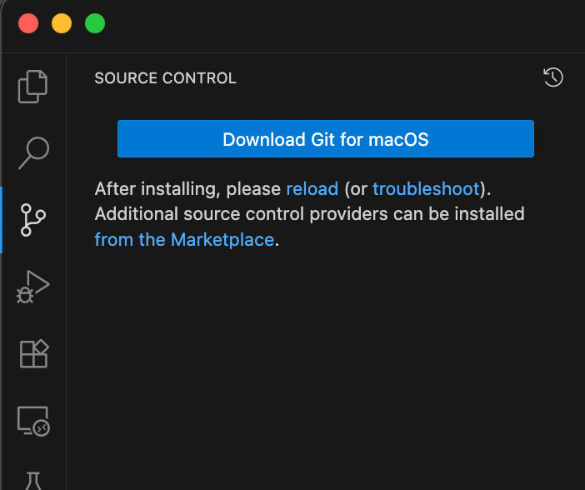
Task: Open the troubleshoot link
Action: pyautogui.click(x=426, y=188)
